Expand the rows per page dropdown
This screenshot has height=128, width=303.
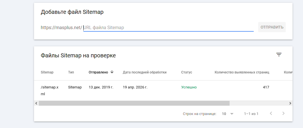(228, 114)
